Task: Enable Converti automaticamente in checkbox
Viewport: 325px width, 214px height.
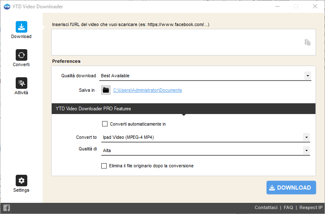Action: [105, 124]
